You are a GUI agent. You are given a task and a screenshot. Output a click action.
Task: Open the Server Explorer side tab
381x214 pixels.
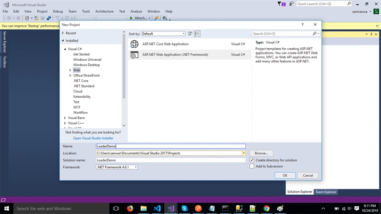coord(4,42)
